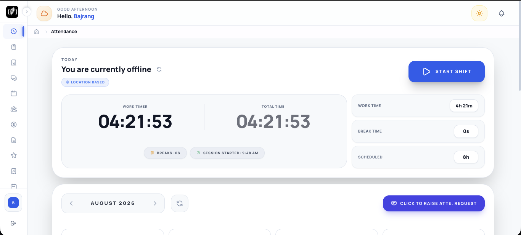Image resolution: width=521 pixels, height=235 pixels.
Task: Open the document page sidebar icon
Action: tap(14, 140)
